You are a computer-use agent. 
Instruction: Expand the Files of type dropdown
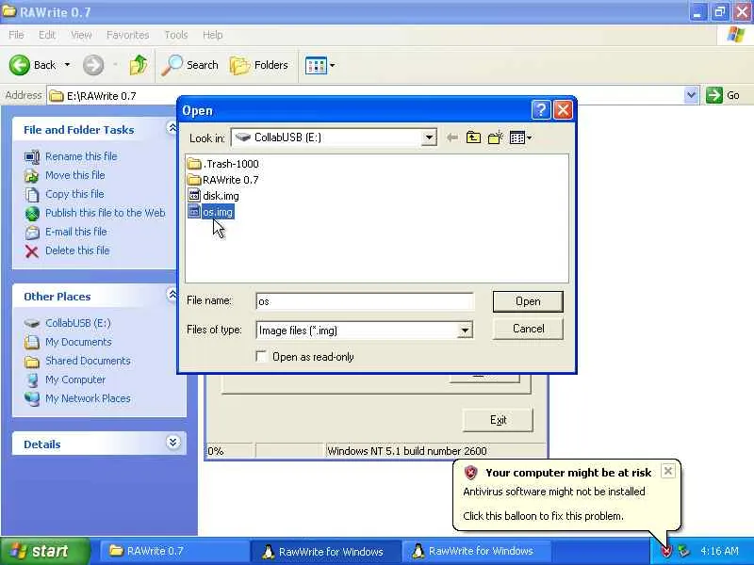pyautogui.click(x=465, y=331)
